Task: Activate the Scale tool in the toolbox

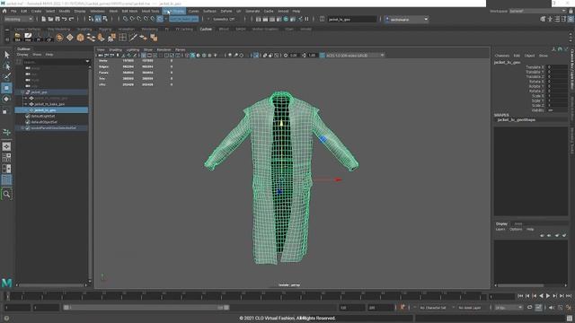Action: (5, 111)
